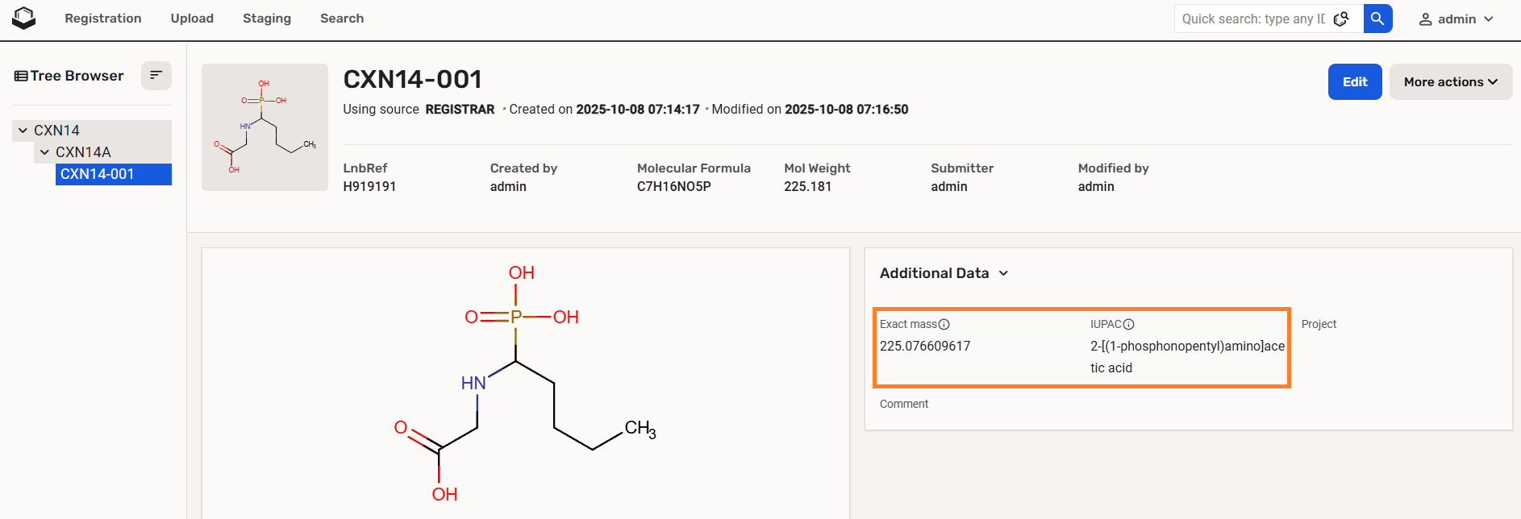Click the admin user profile icon

[x=1426, y=19]
